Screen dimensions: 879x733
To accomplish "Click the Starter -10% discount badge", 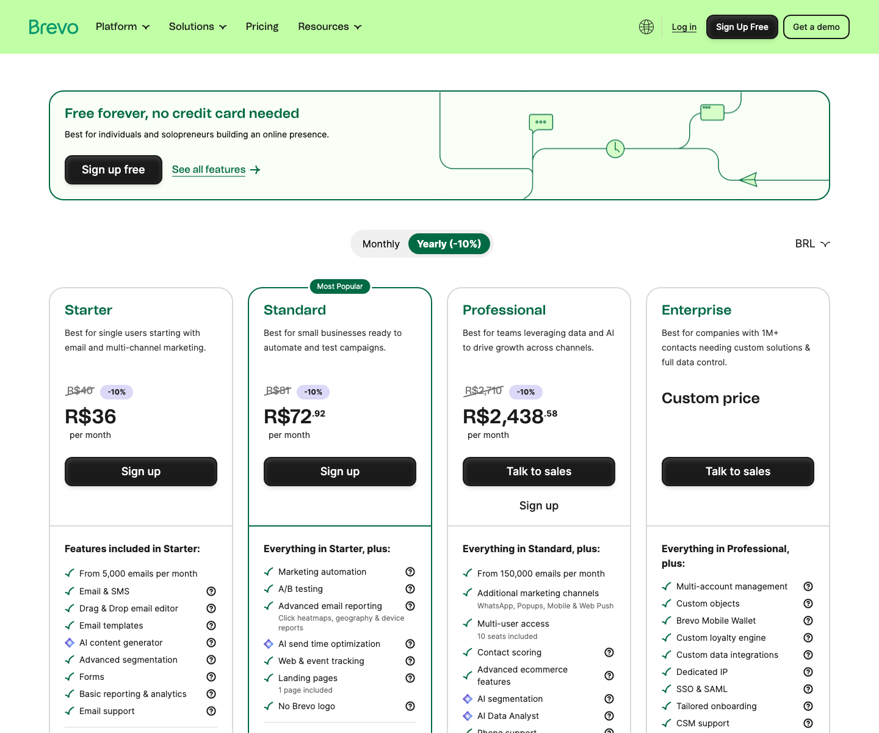I will tap(117, 392).
